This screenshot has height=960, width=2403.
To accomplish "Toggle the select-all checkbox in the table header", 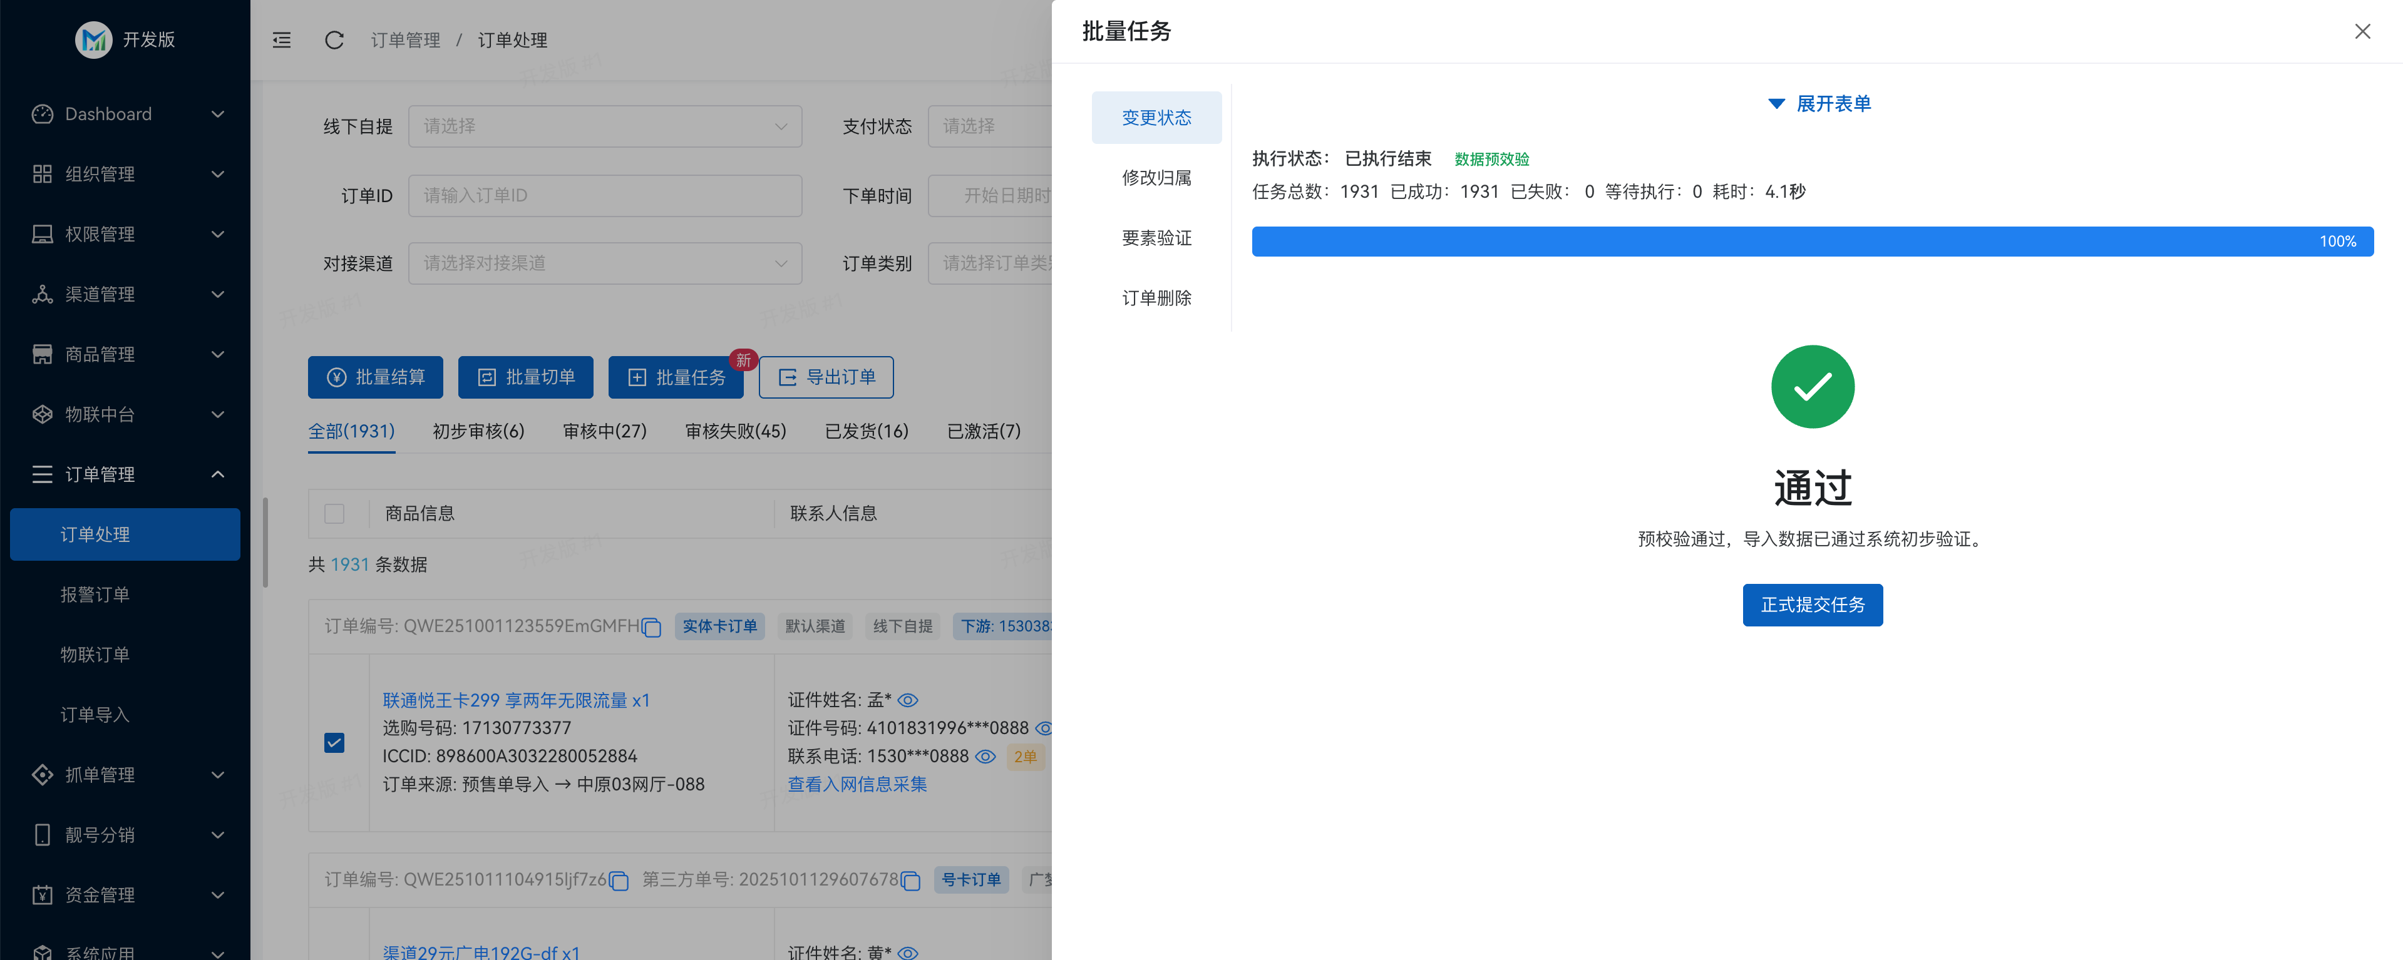I will pyautogui.click(x=335, y=514).
